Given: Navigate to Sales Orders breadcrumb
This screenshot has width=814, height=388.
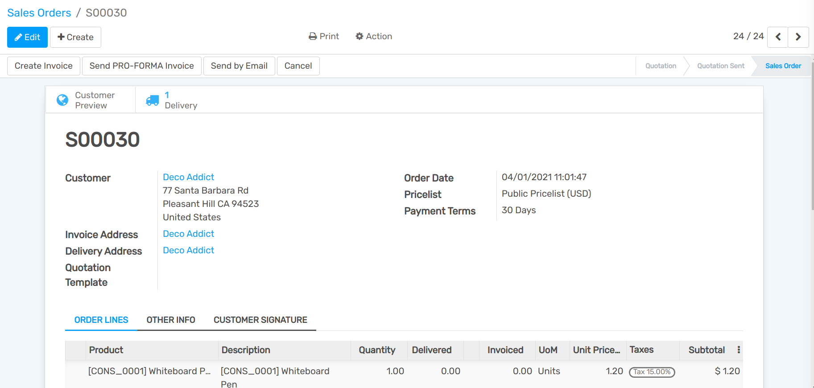Looking at the screenshot, I should click(39, 13).
